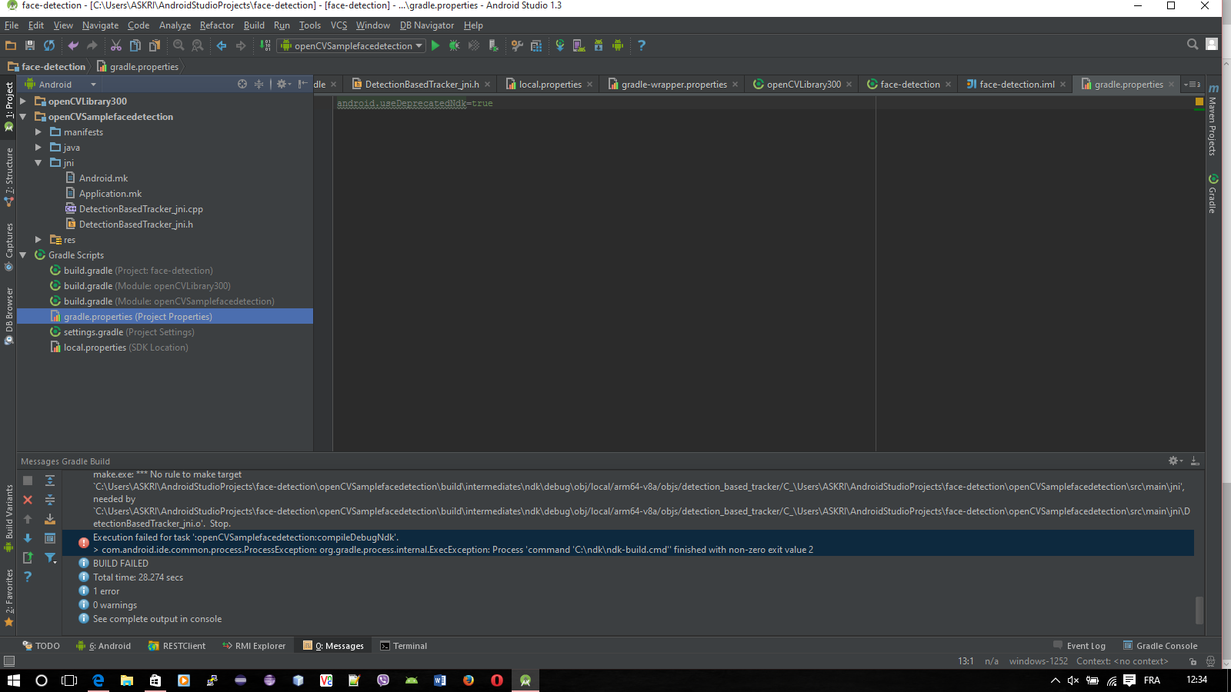
Task: Collapse the jni folder in project tree
Action: 38,163
